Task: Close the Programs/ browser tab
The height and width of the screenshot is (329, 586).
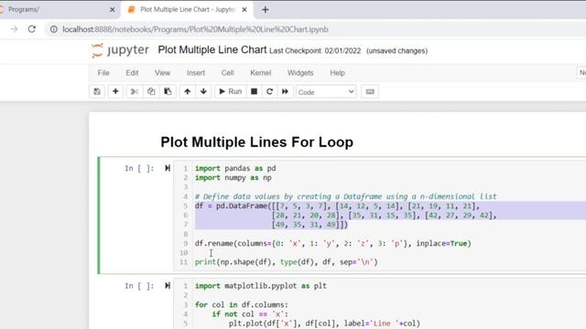Action: pyautogui.click(x=112, y=10)
